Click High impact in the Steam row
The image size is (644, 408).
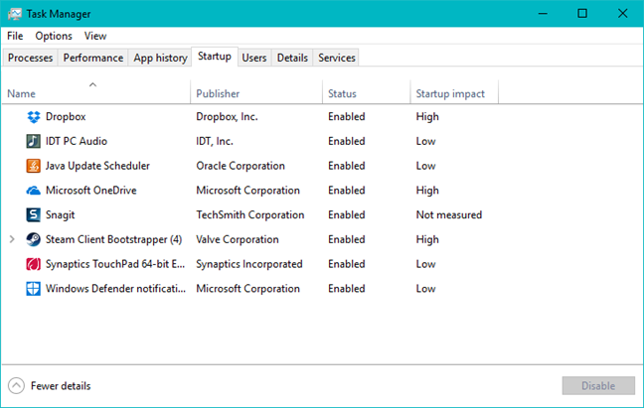(427, 239)
